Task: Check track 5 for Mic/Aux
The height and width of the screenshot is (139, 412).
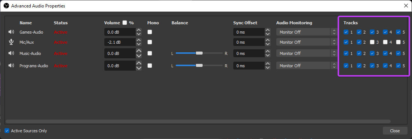Action: (x=399, y=42)
